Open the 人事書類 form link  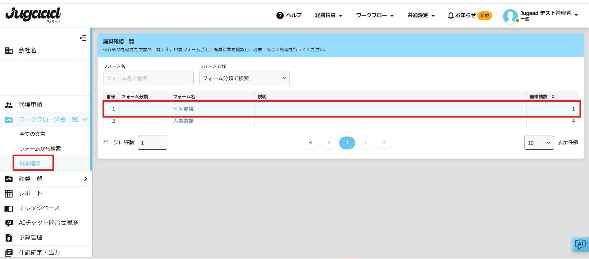[x=183, y=121]
